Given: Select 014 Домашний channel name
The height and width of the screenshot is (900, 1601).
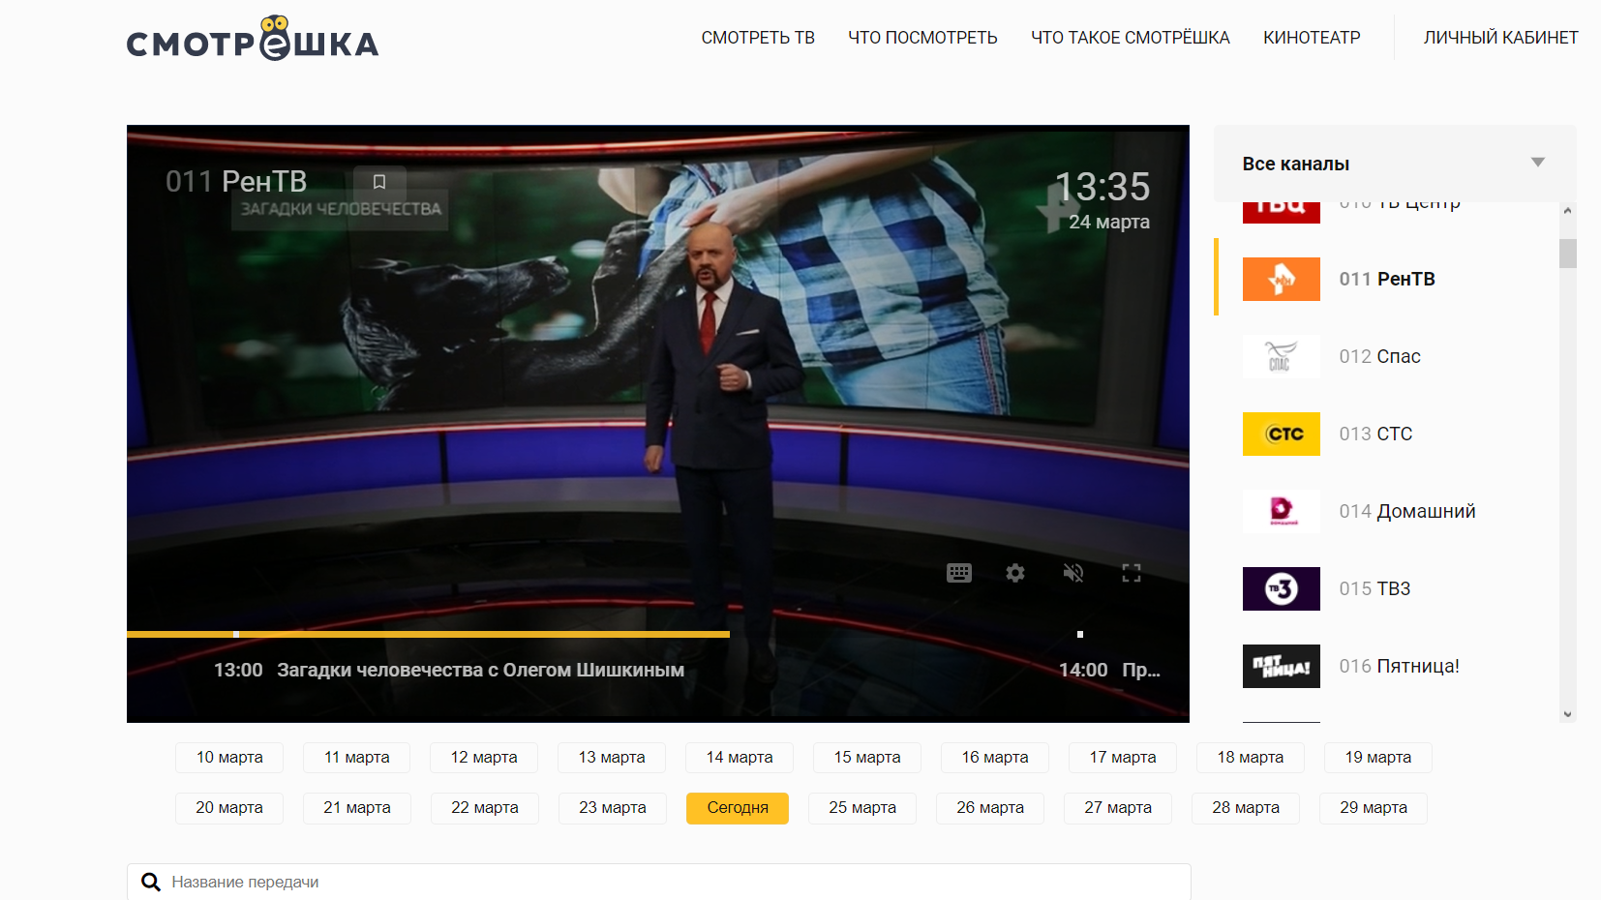Looking at the screenshot, I should point(1407,511).
